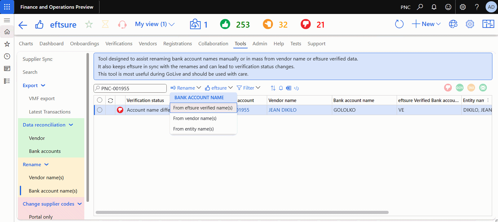The image size is (498, 222).
Task: Open the JEAN DIKILO vendor link
Action: tap(282, 110)
